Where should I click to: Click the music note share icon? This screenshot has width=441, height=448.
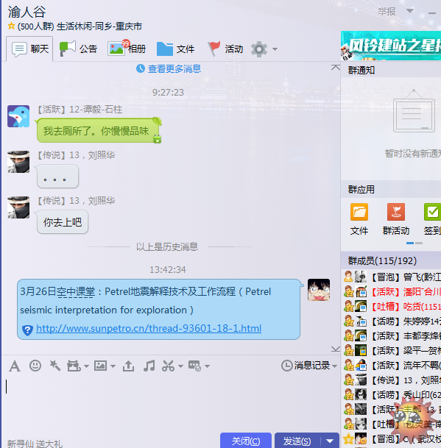point(149,366)
